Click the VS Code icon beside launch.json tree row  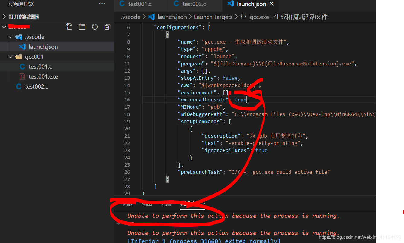22,47
